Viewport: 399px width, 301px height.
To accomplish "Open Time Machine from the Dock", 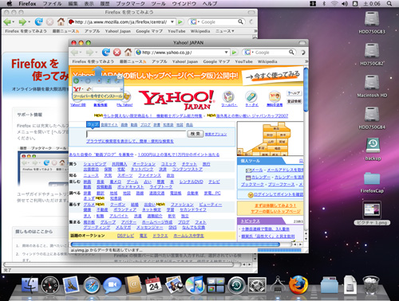I will 236,286.
